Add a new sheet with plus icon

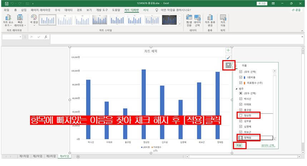[78, 157]
